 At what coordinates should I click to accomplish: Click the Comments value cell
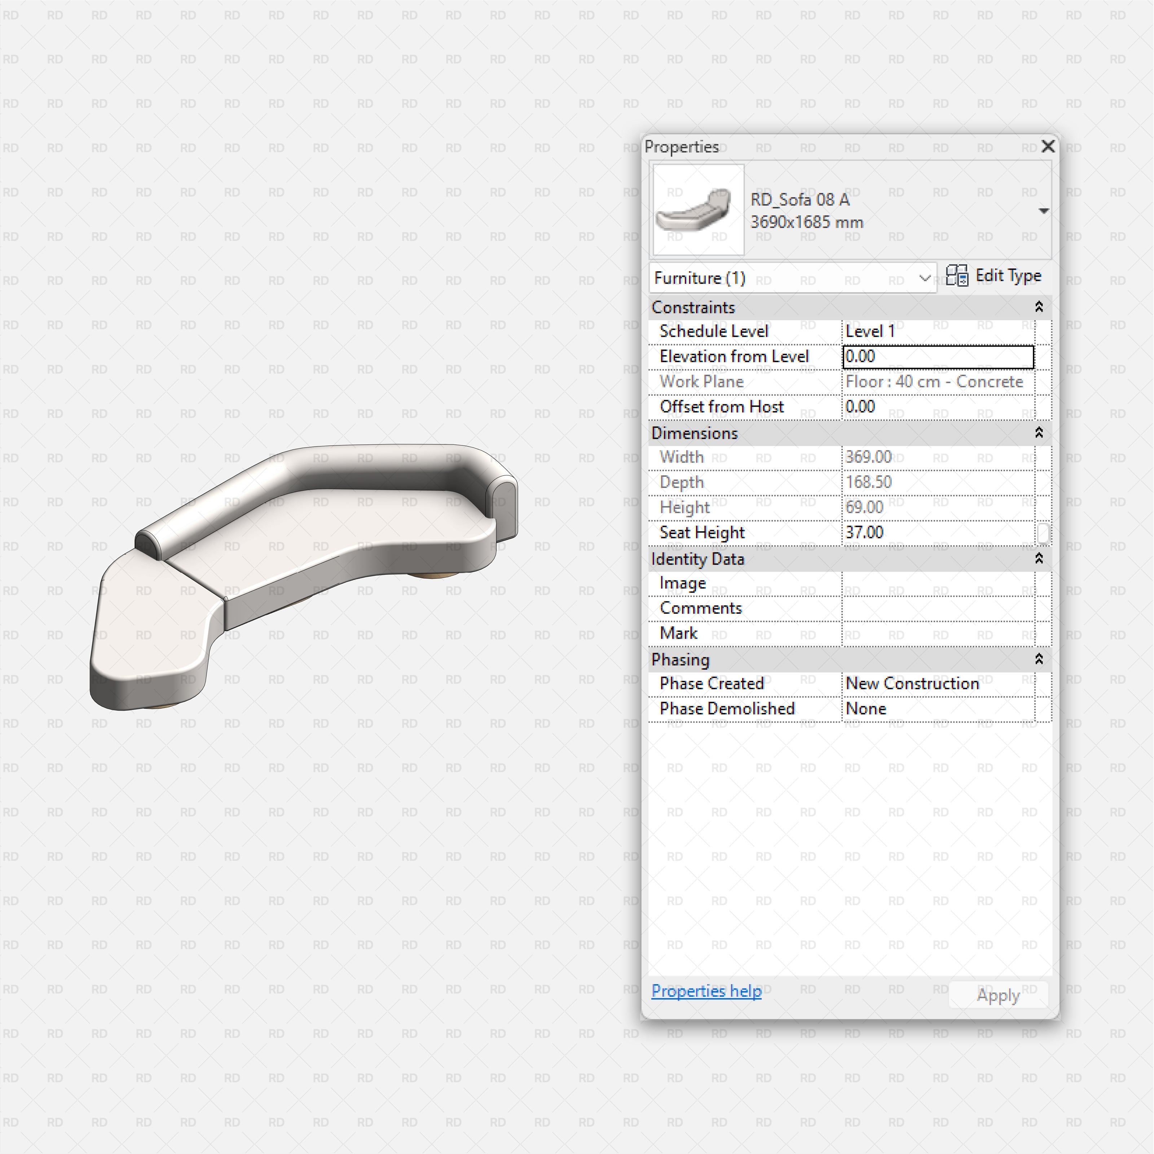coord(938,609)
